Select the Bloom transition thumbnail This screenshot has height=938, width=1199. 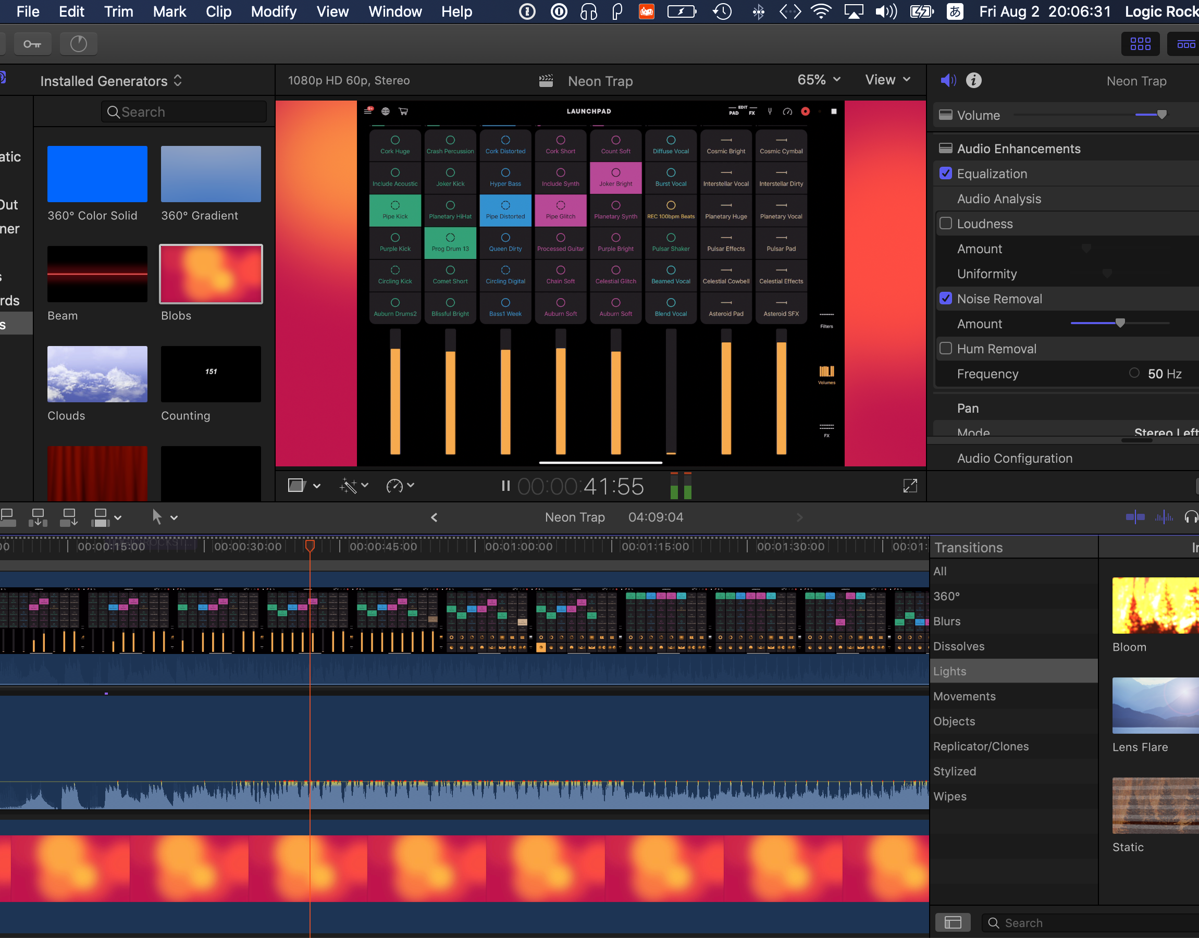pyautogui.click(x=1155, y=605)
